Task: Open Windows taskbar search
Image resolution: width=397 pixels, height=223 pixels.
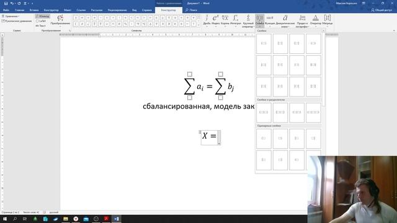Action: (x=15, y=219)
